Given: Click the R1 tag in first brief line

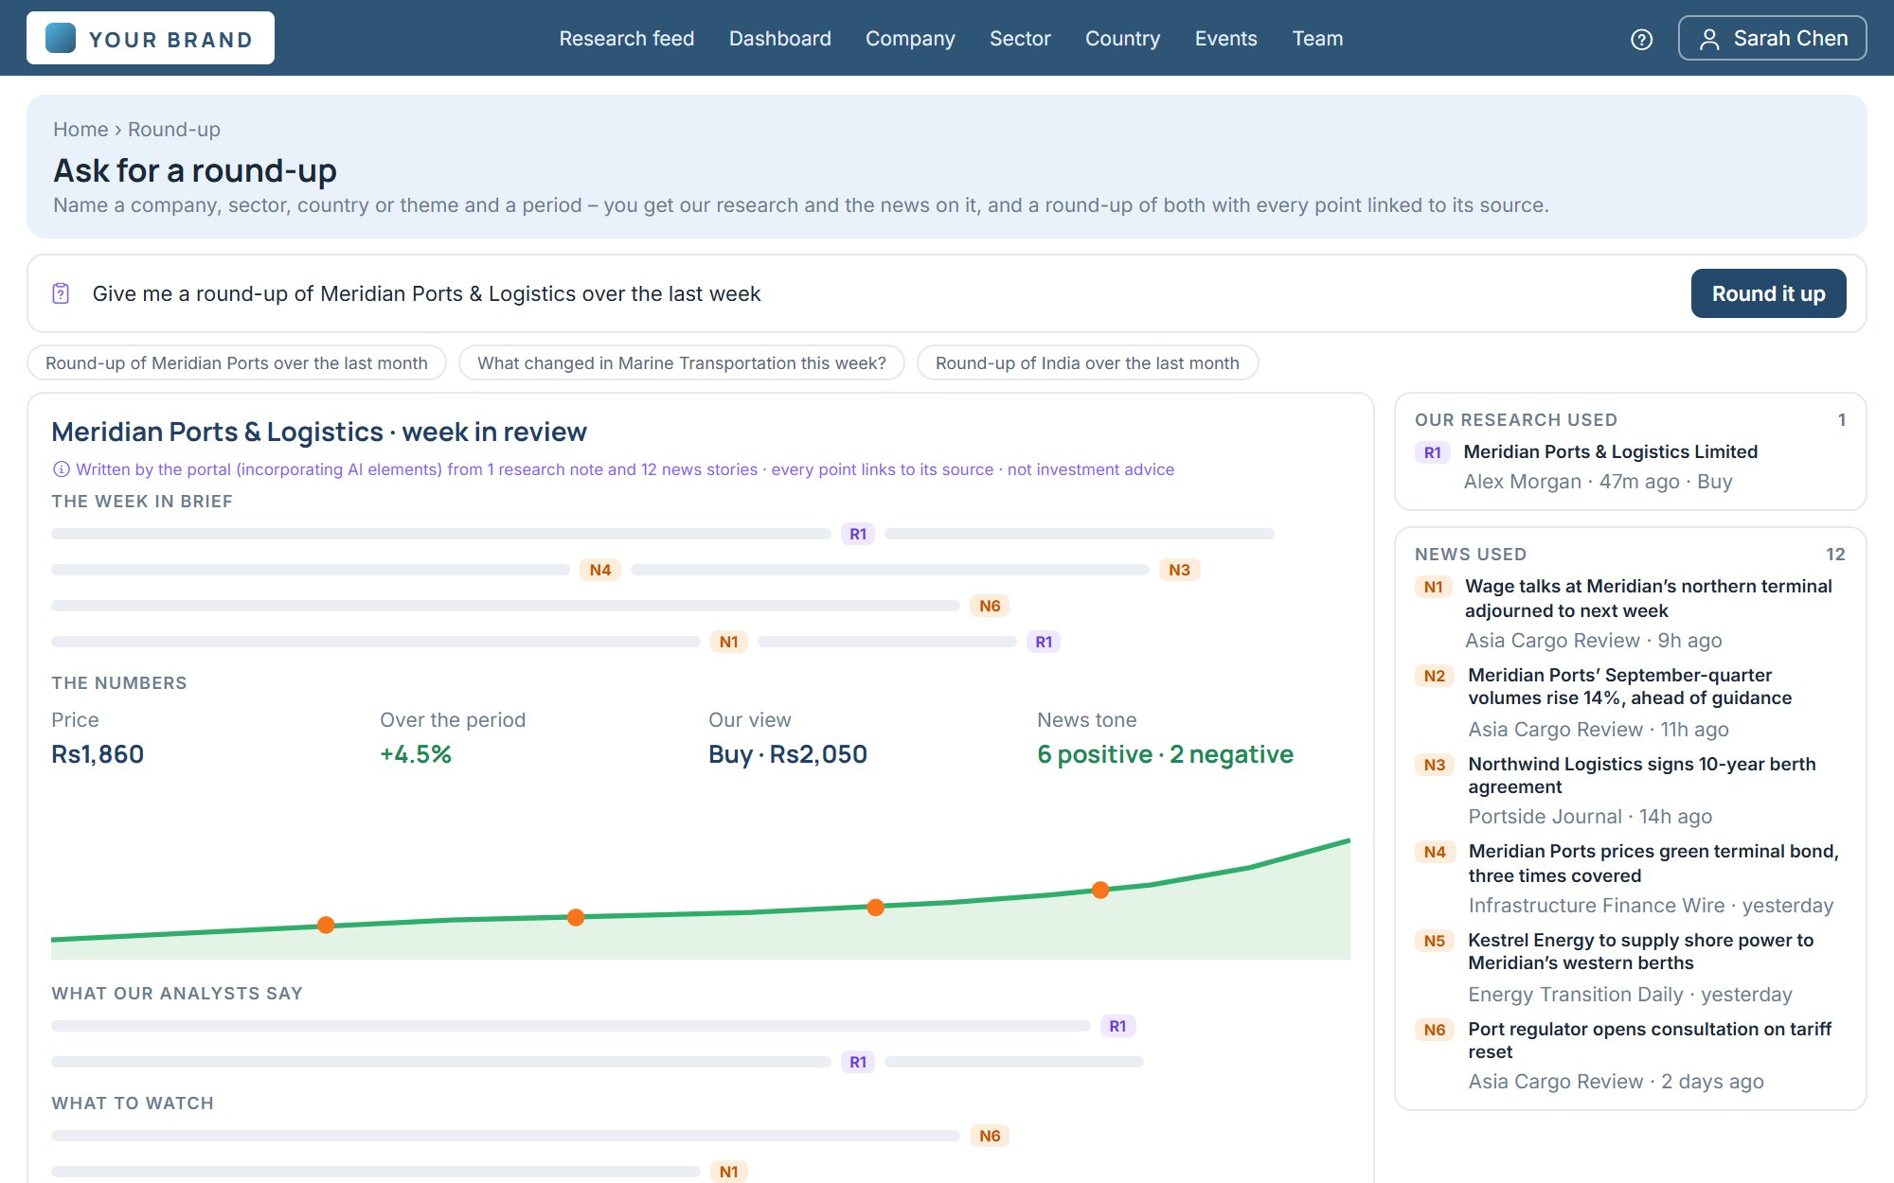Looking at the screenshot, I should click(x=858, y=534).
